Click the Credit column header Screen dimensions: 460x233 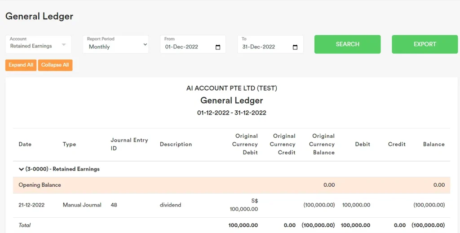pos(397,144)
